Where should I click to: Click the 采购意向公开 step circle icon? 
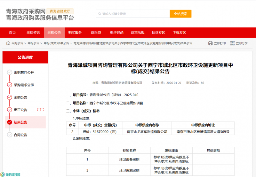click(10, 72)
